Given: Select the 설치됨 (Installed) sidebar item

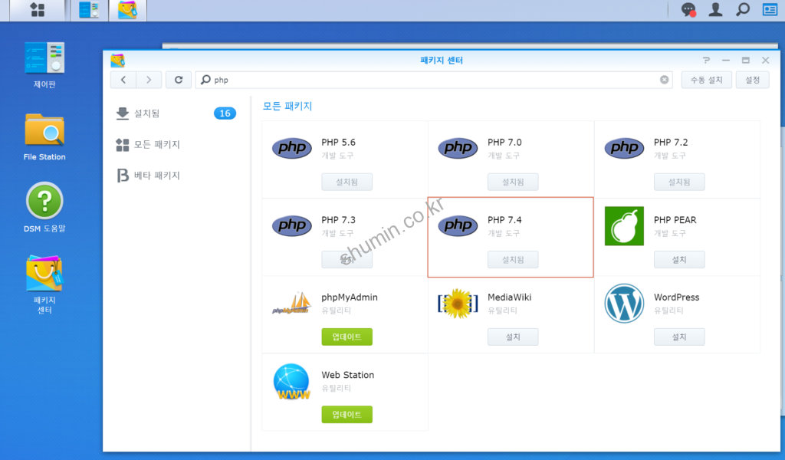Looking at the screenshot, I should 146,113.
